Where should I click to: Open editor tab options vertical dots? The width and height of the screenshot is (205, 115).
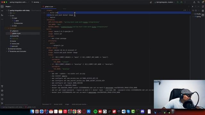click(189, 6)
